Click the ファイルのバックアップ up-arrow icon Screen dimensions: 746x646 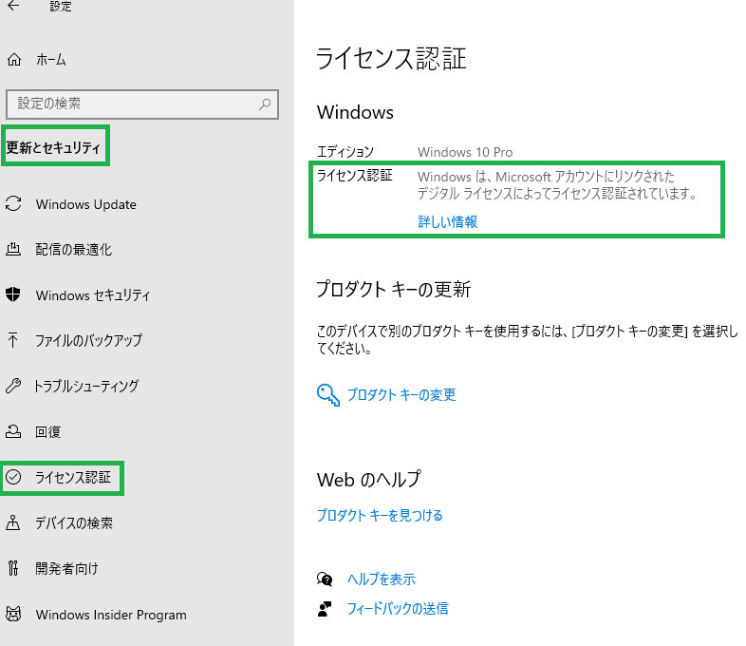[x=13, y=340]
